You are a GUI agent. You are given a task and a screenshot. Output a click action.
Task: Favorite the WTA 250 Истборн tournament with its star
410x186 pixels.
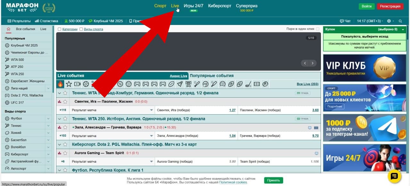point(65,119)
